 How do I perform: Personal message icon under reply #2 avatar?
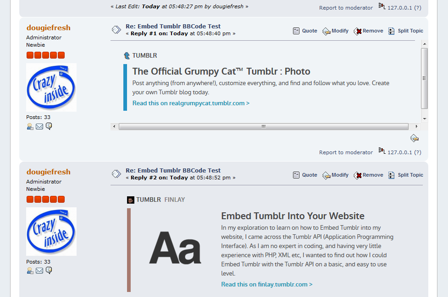coord(49,270)
